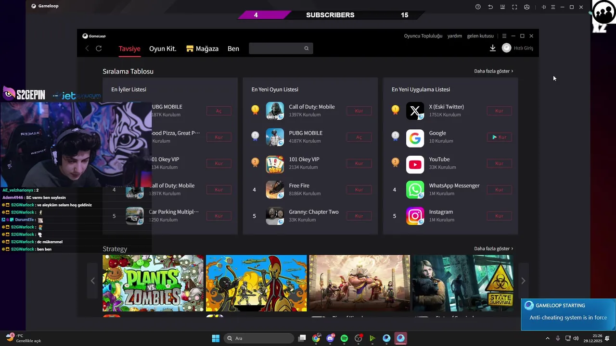This screenshot has width=616, height=346.
Task: Open State of Survival thumbnail
Action: (x=462, y=283)
